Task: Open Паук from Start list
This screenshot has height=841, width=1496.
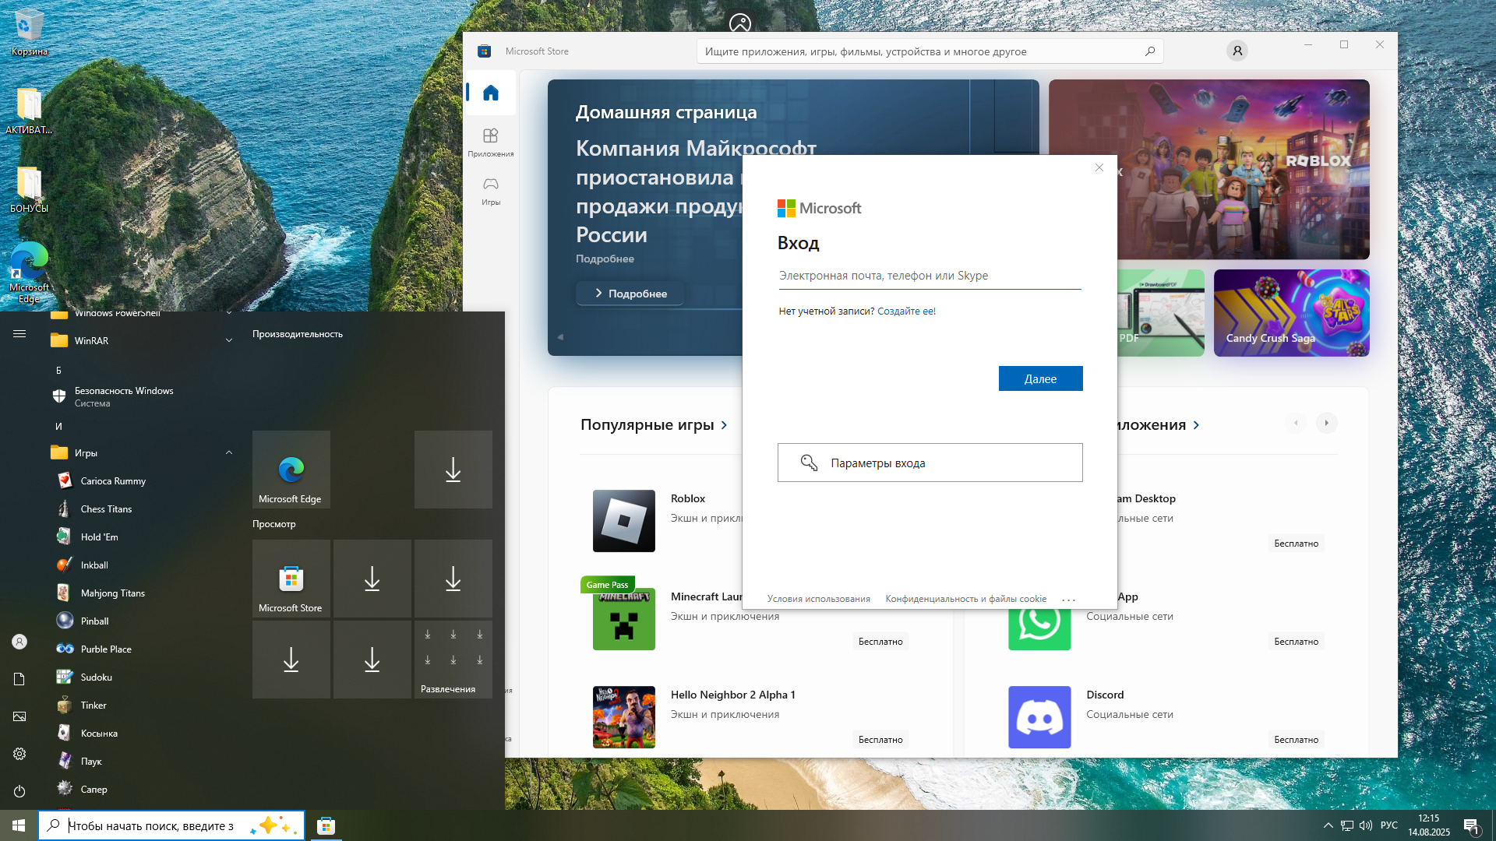Action: tap(143, 762)
